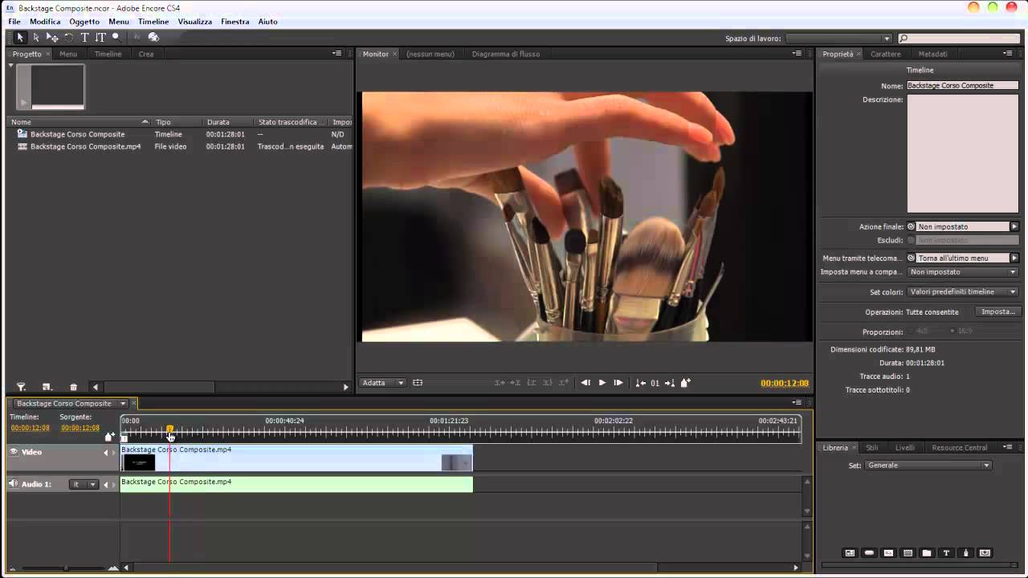This screenshot has height=578, width=1028.
Task: Click the safe area toggle in Monitor
Action: click(x=418, y=383)
